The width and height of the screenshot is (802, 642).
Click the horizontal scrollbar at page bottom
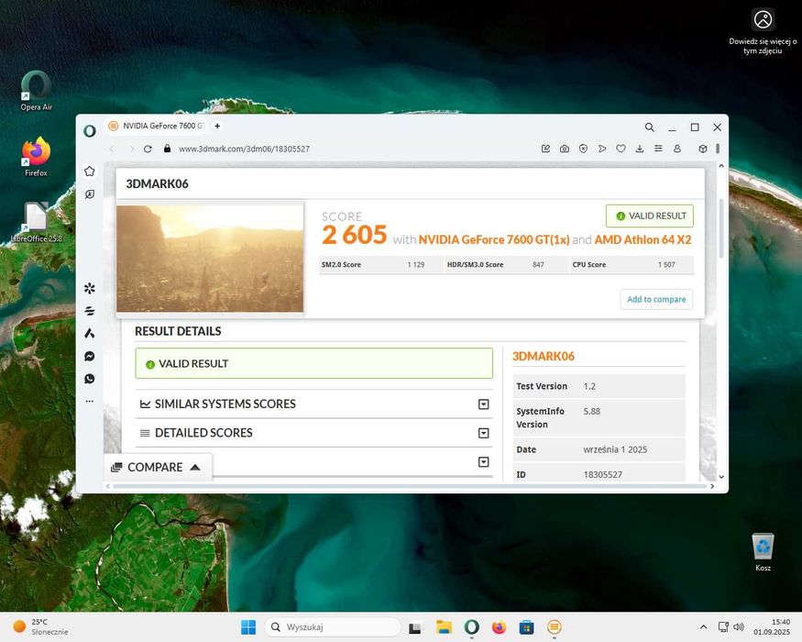[x=409, y=486]
